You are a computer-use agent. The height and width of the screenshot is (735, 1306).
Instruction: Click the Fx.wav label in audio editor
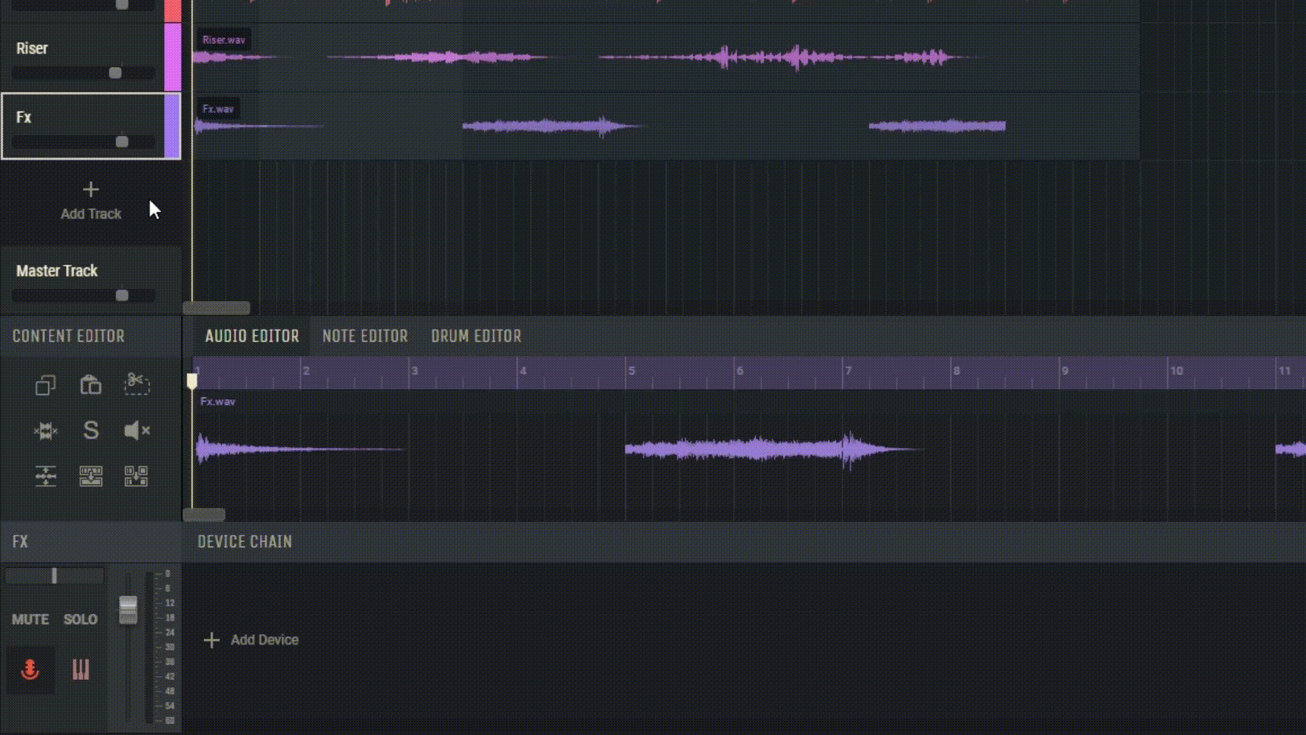(218, 402)
